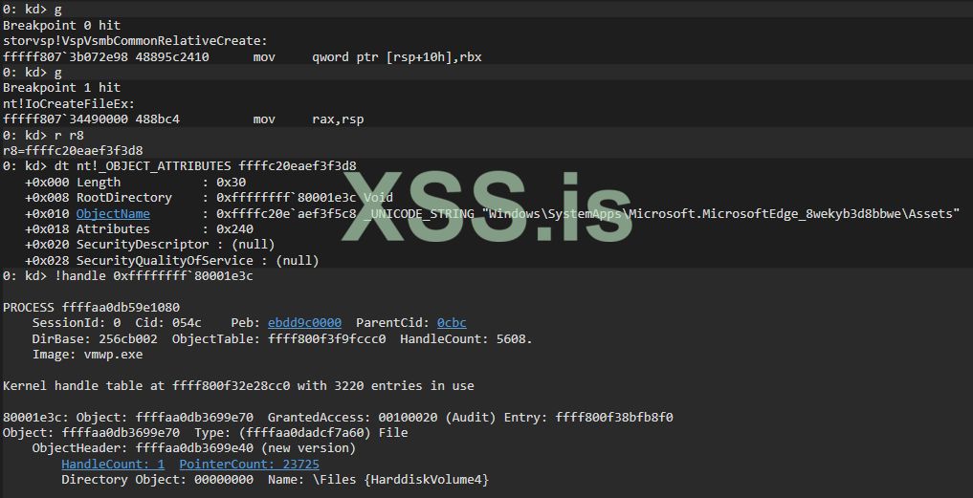Click the r r8 command line

pyautogui.click(x=43, y=135)
